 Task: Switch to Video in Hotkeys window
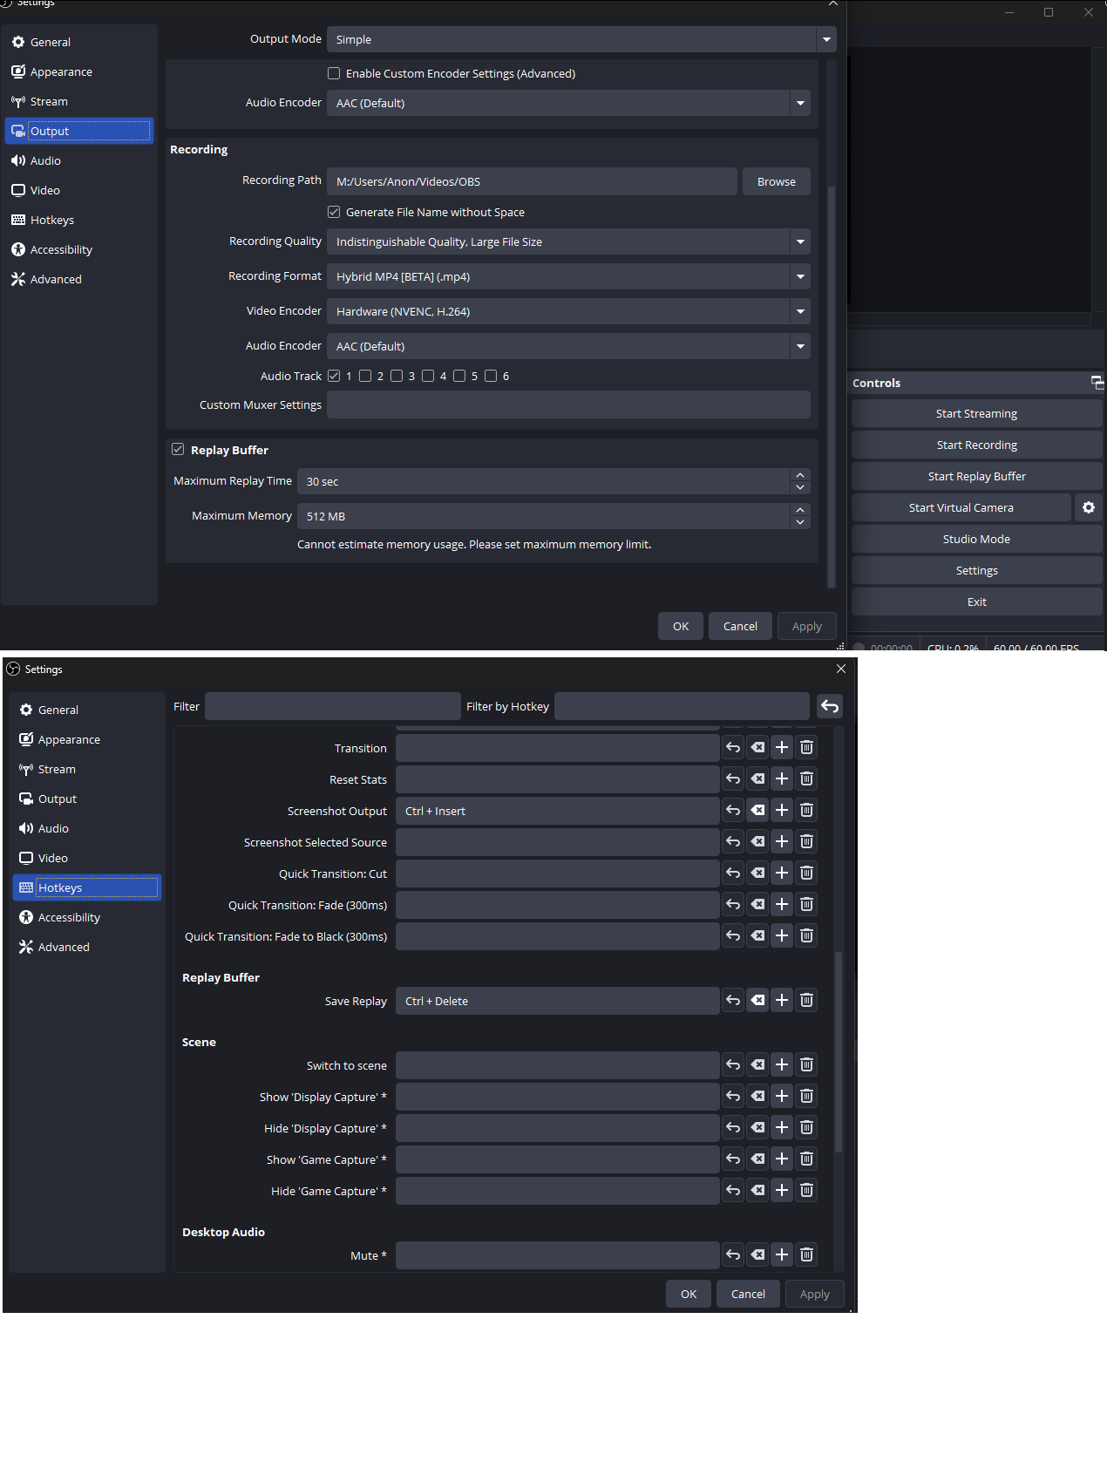point(87,858)
